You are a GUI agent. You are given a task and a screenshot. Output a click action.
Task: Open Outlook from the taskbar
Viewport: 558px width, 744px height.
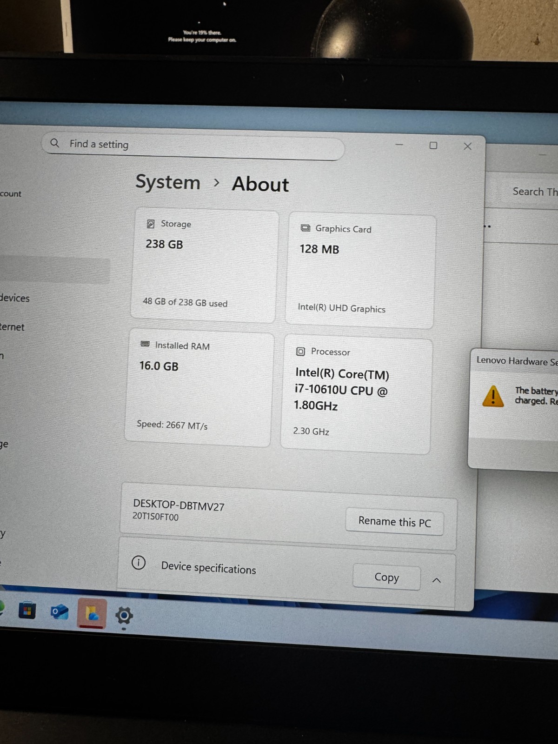click(60, 612)
